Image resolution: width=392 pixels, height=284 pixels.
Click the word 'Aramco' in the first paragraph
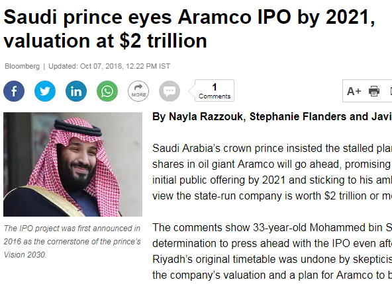pyautogui.click(x=256, y=164)
